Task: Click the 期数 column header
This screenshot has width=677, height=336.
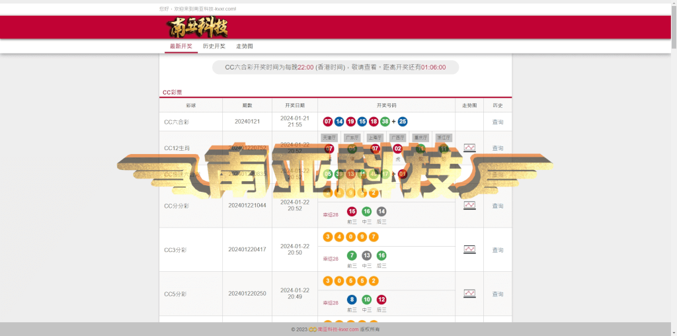Action: (247, 105)
